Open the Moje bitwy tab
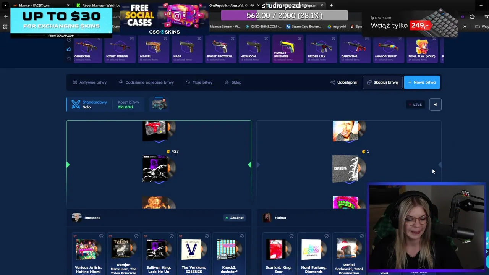489x275 pixels. (x=199, y=82)
